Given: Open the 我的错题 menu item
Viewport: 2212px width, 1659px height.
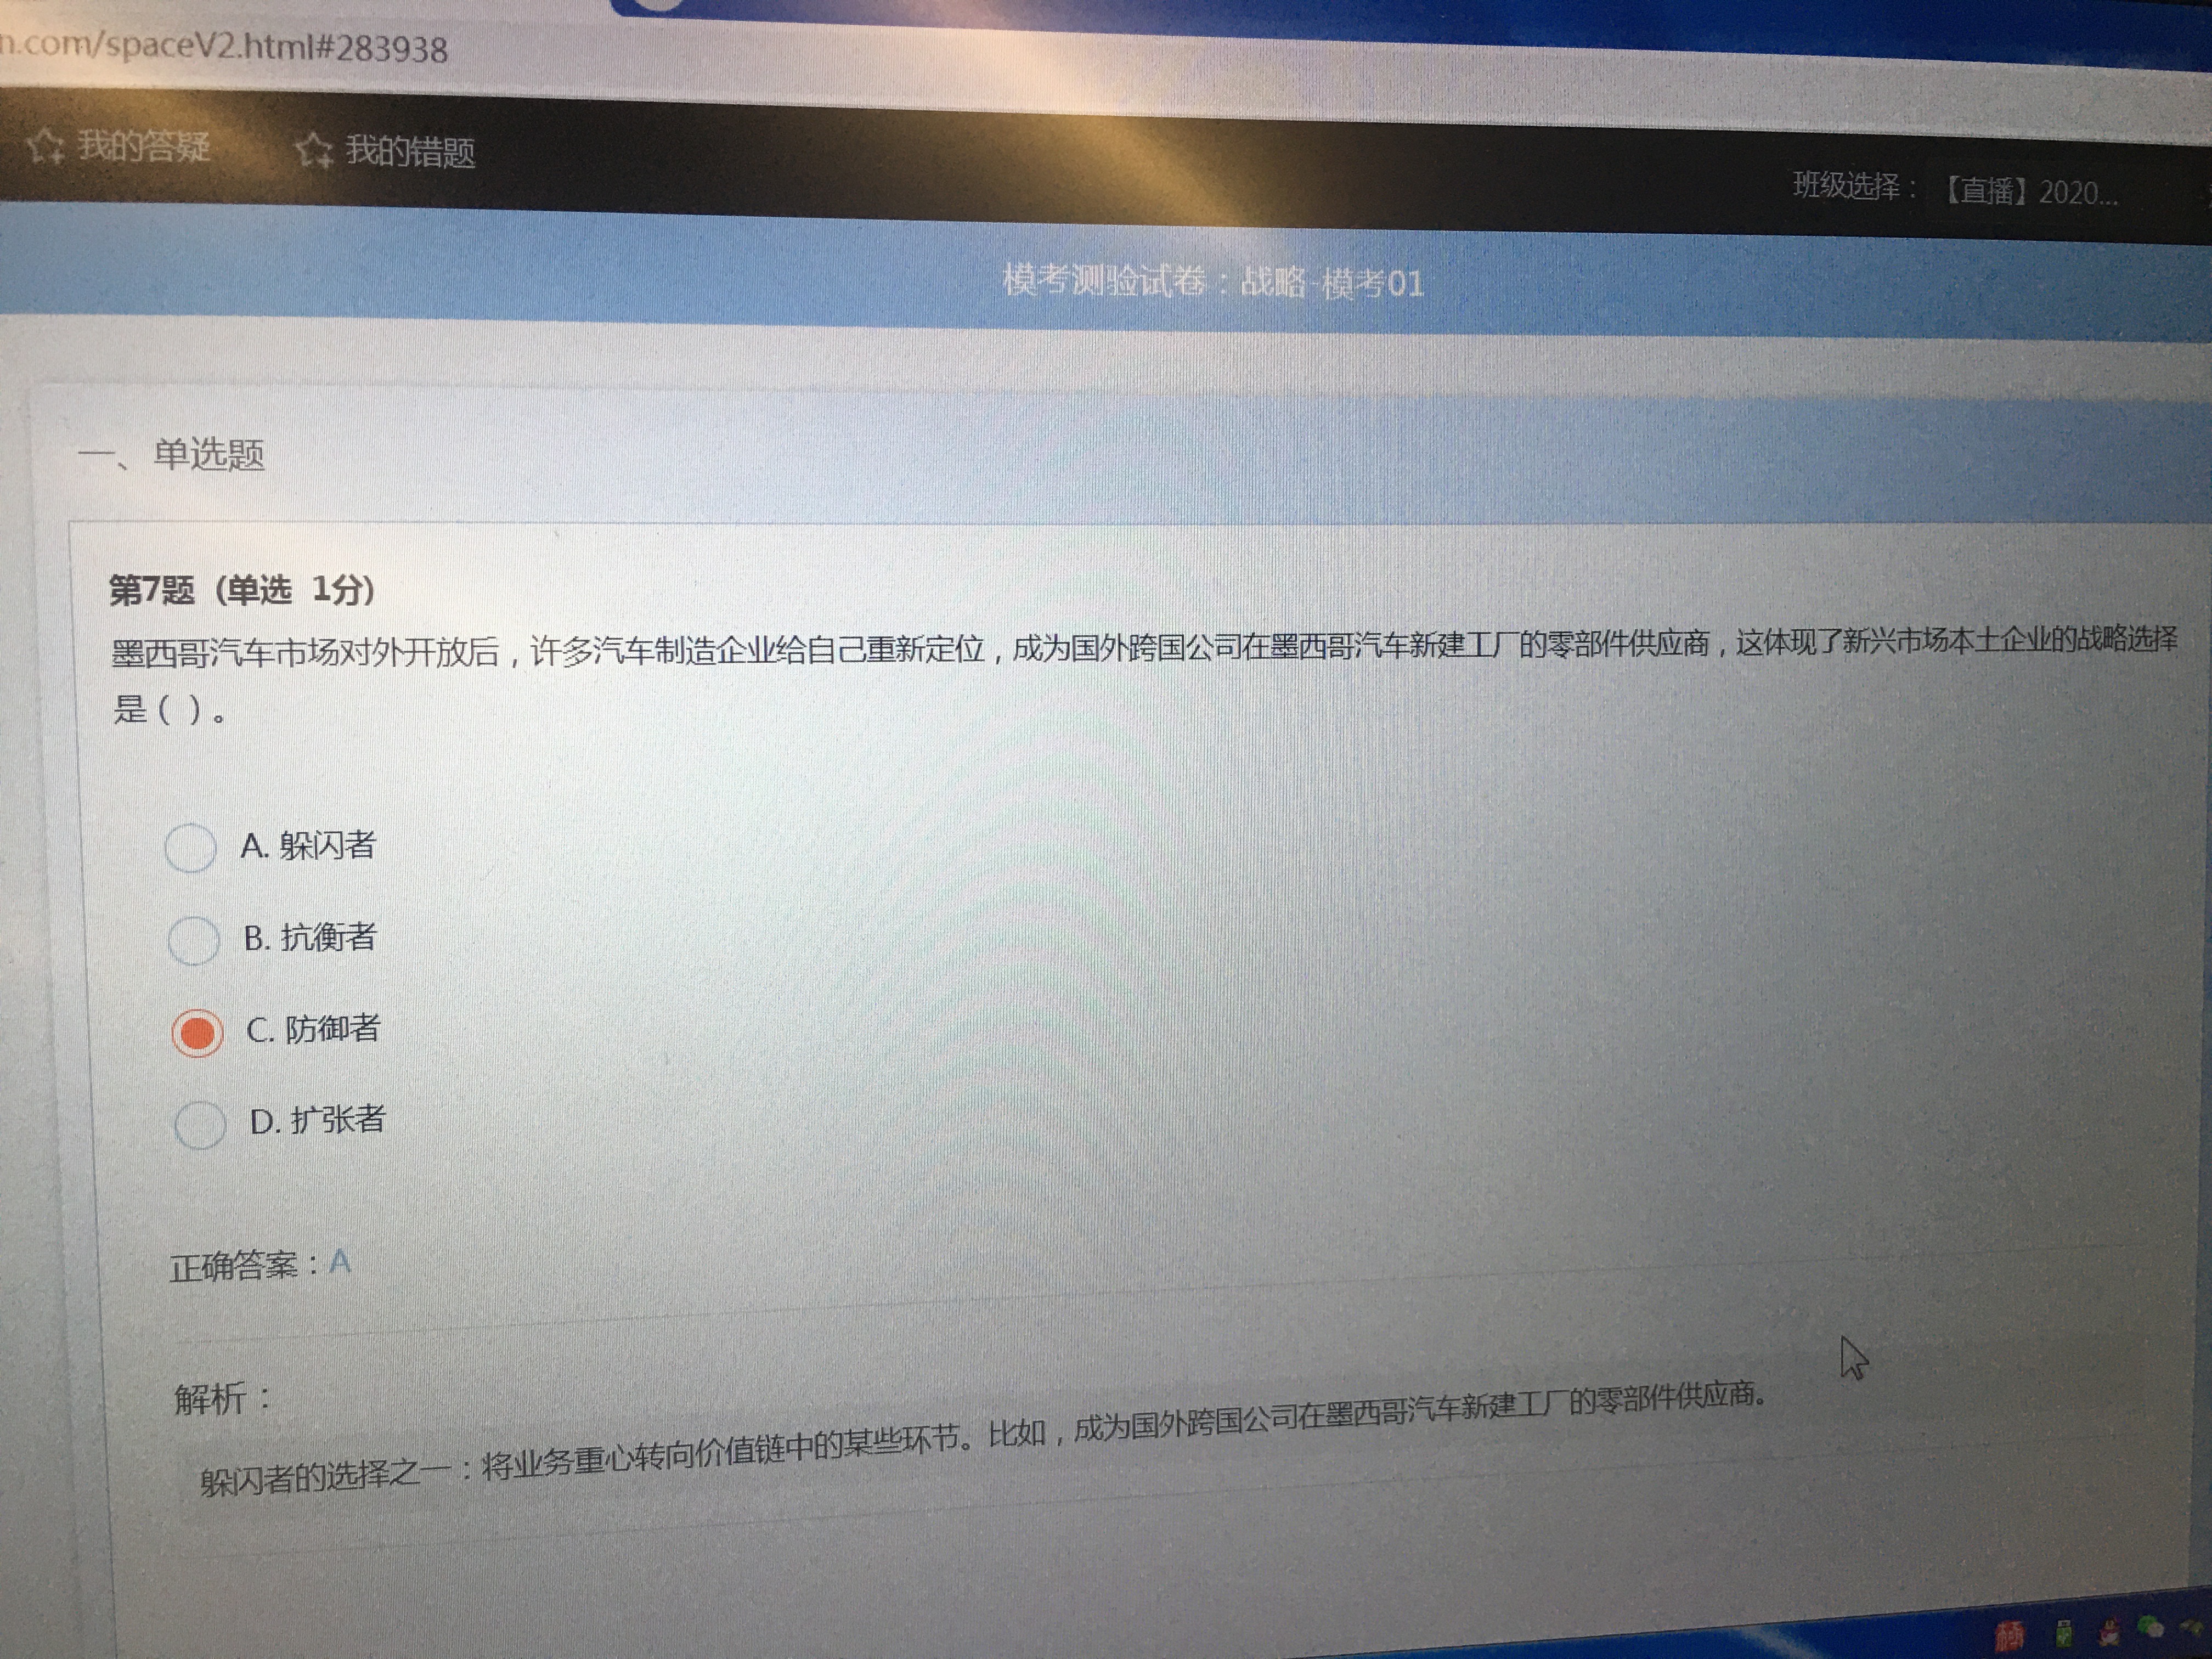Looking at the screenshot, I should (410, 152).
